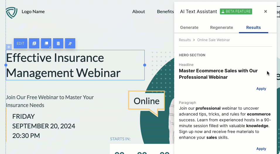Viewport: 280px width, 154px height.
Task: Click the move handle icon above the headline
Action: click(9, 47)
